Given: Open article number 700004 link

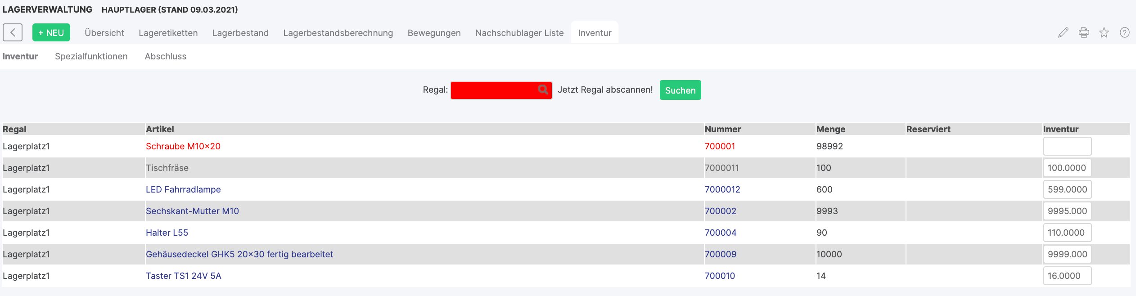Looking at the screenshot, I should point(721,233).
